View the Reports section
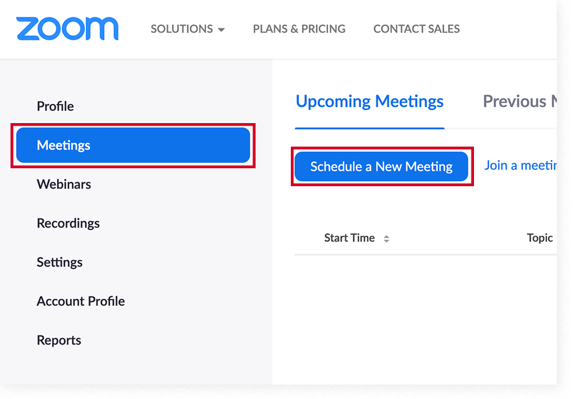Viewport: 573px width, 399px height. point(59,340)
